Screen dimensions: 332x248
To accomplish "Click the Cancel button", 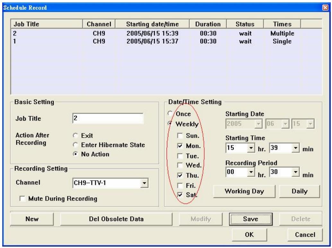I will (x=305, y=235).
